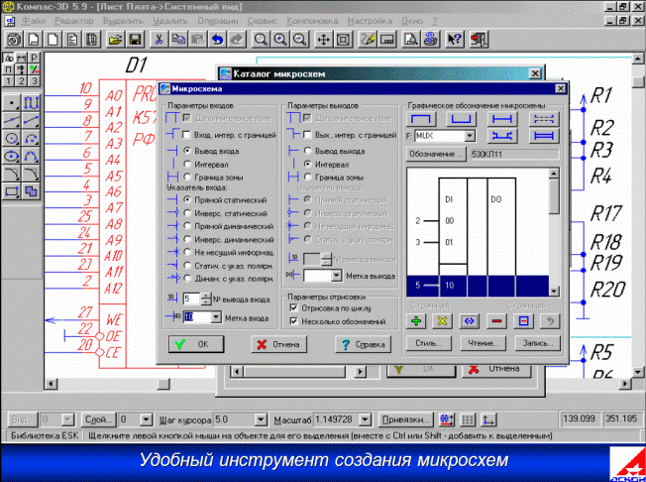646x482 pixels.
Task: Choose the dashed-lines symbol shape icon
Action: pyautogui.click(x=544, y=119)
